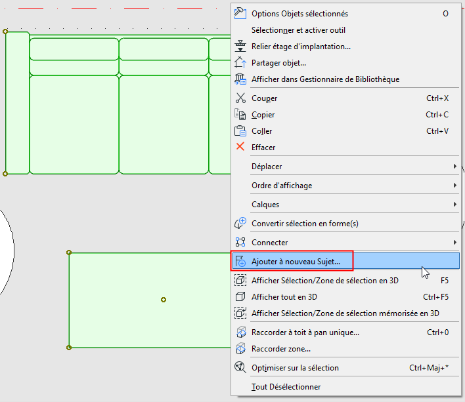Click the Partager objet house icon
The image size is (465, 402).
[240, 62]
